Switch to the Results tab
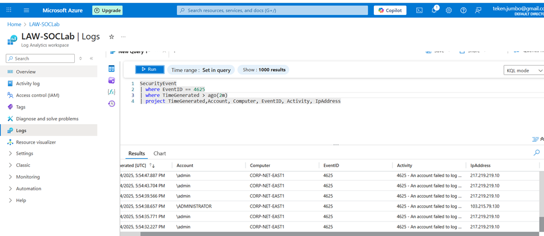Image resolution: width=544 pixels, height=236 pixels. [137, 153]
